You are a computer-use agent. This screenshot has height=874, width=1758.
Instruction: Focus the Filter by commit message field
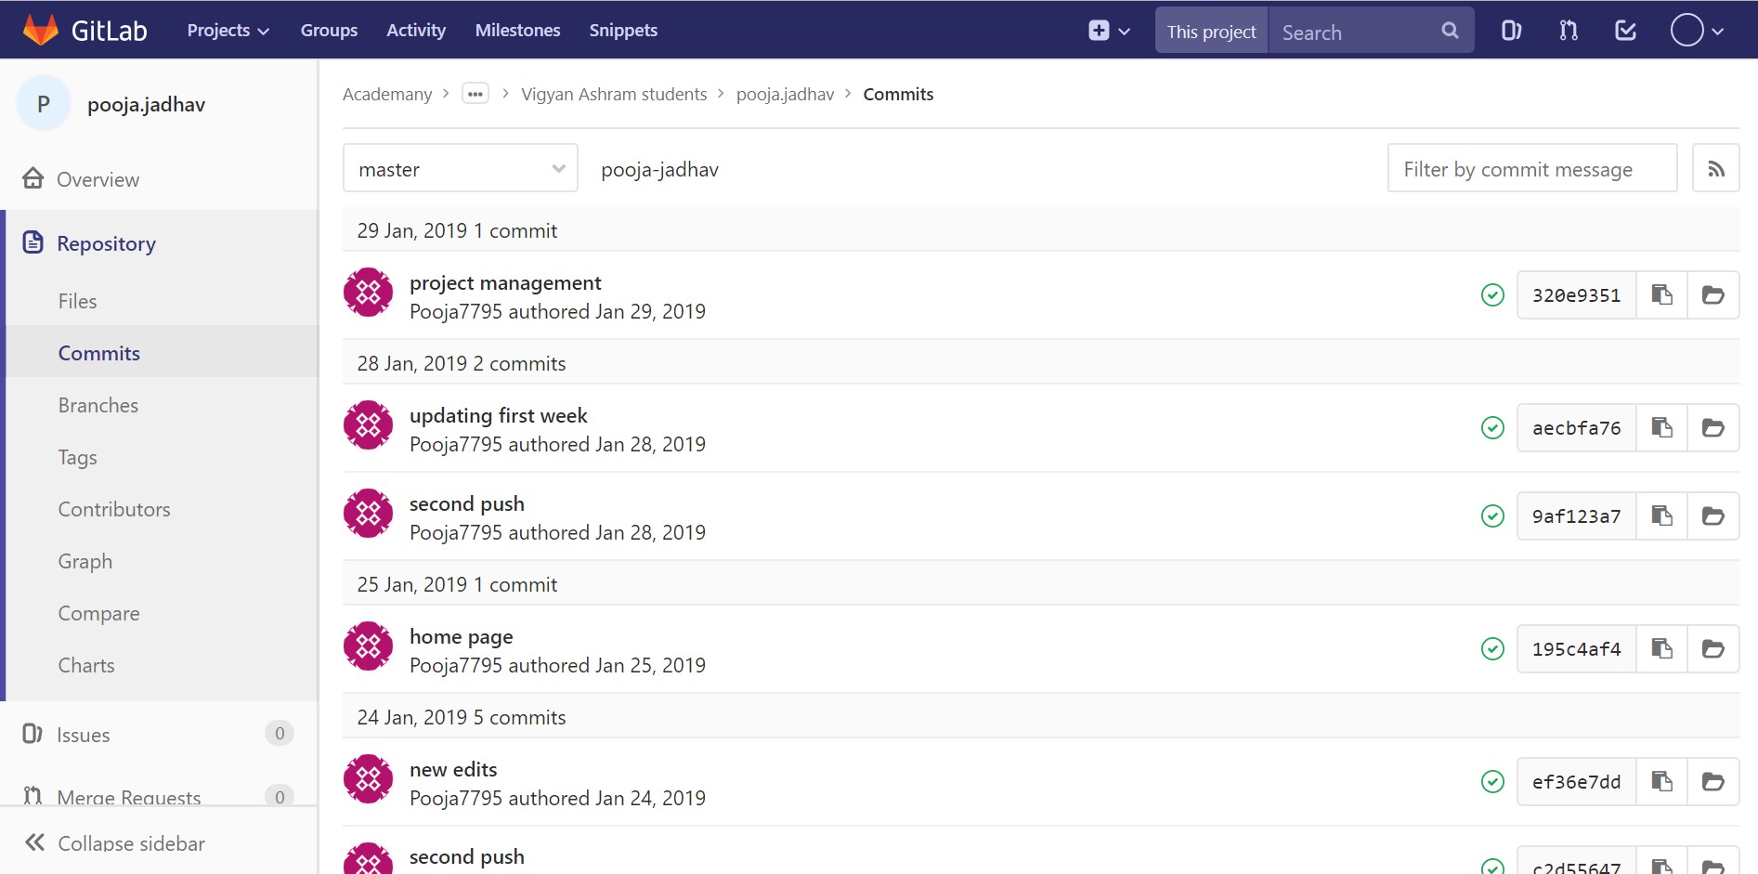click(1531, 168)
